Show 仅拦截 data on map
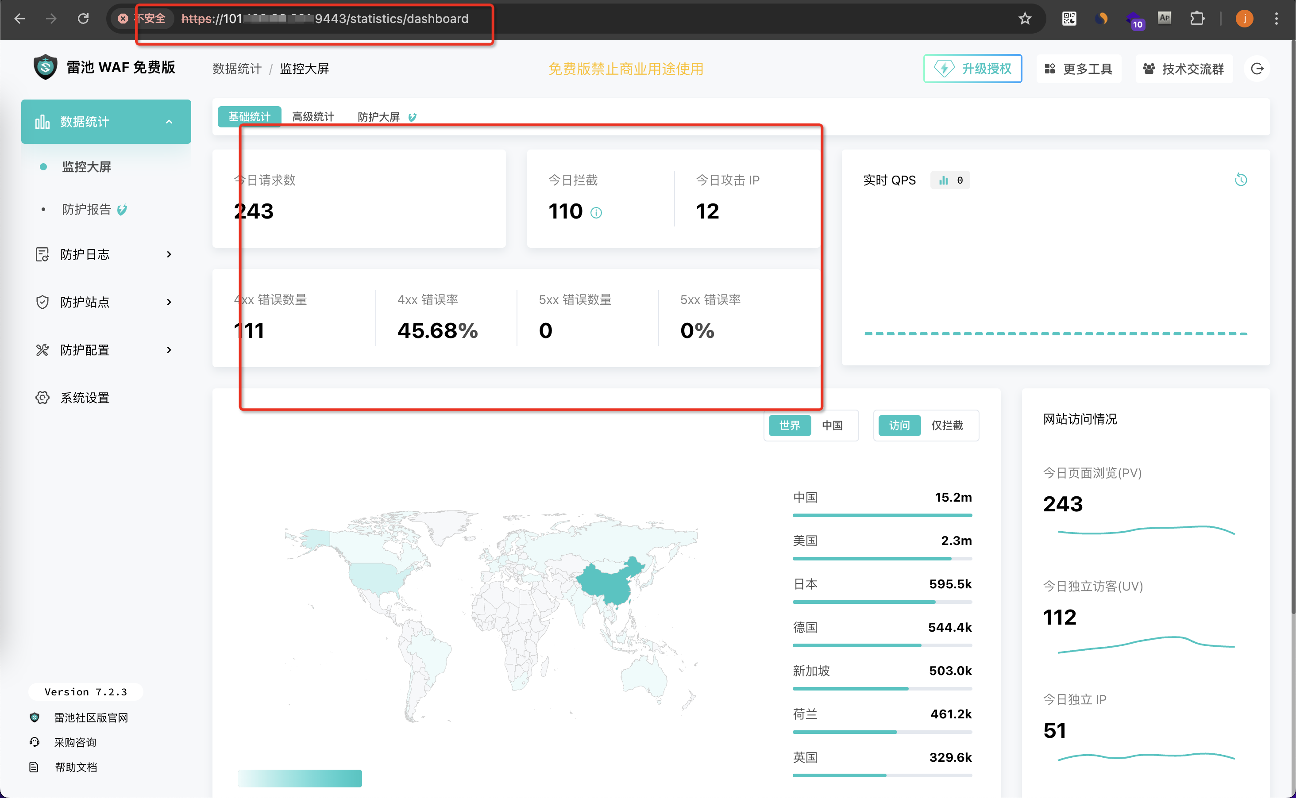The width and height of the screenshot is (1296, 798). point(947,426)
